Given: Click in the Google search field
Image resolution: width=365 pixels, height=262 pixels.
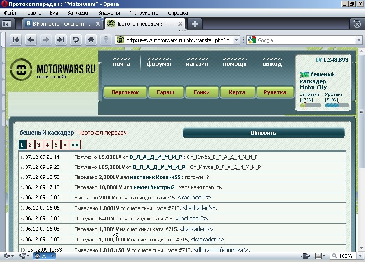Looking at the screenshot, I should (306, 40).
